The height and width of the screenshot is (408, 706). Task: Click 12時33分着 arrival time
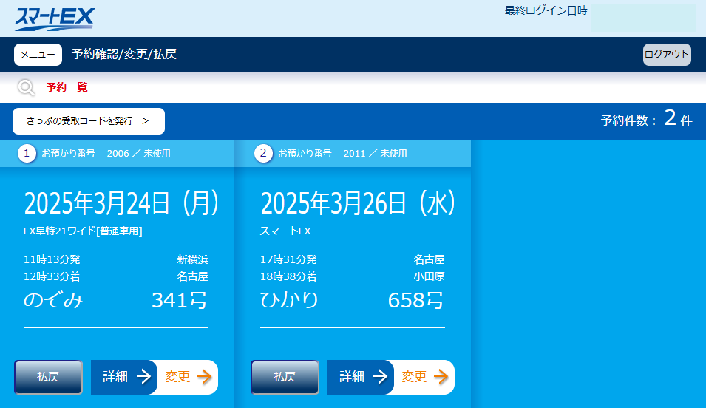click(52, 276)
